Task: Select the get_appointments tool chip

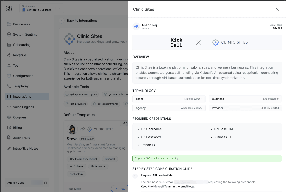Action: click(x=105, y=104)
